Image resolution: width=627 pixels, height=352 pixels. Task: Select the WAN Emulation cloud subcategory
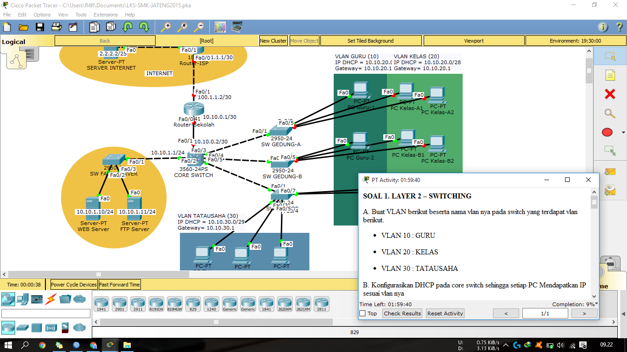pyautogui.click(x=79, y=327)
